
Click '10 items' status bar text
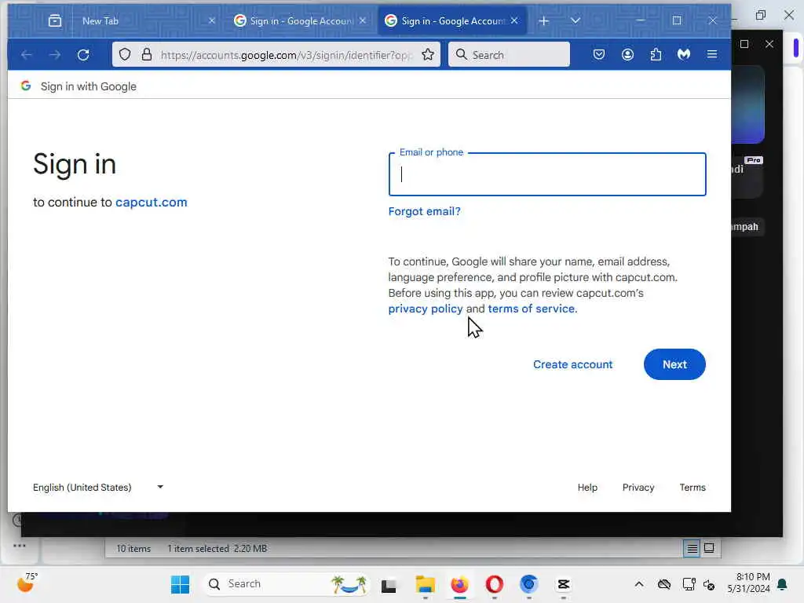133,549
